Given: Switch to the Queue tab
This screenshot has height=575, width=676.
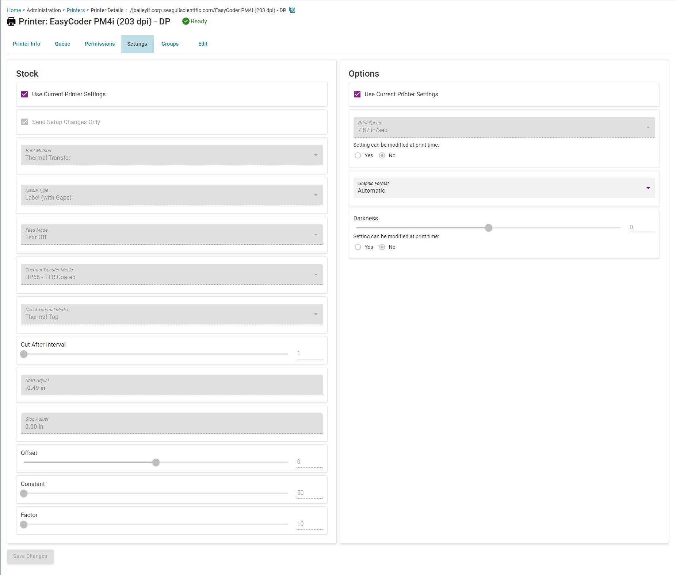Looking at the screenshot, I should pos(62,44).
